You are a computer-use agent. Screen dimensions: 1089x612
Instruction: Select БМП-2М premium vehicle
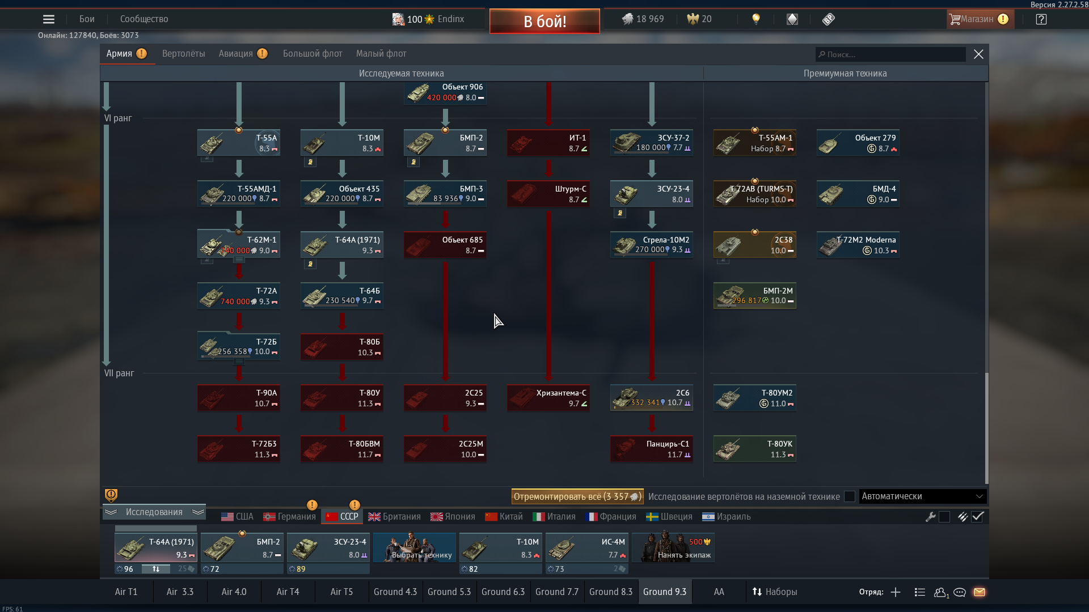(755, 296)
